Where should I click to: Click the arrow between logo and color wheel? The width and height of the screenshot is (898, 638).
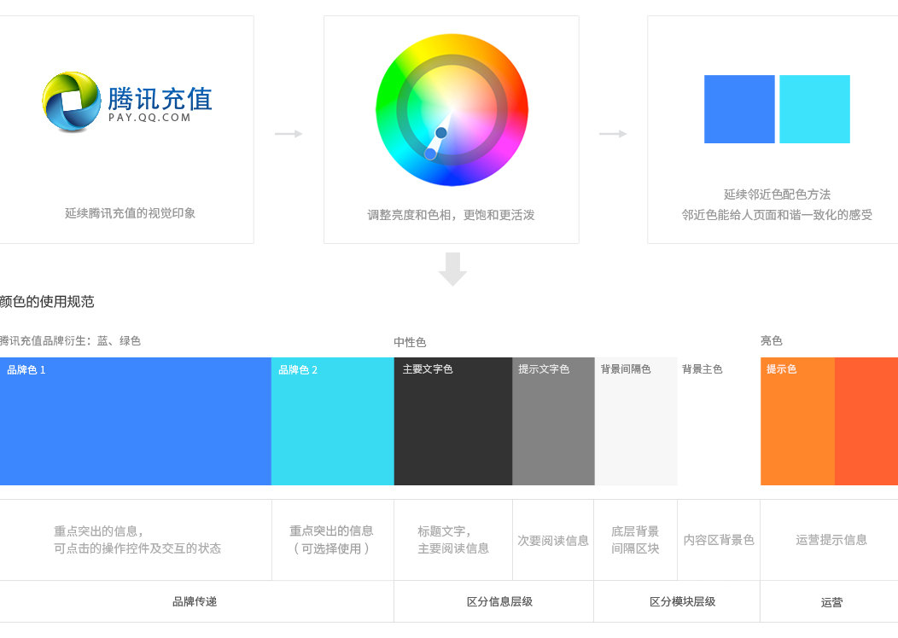point(289,134)
